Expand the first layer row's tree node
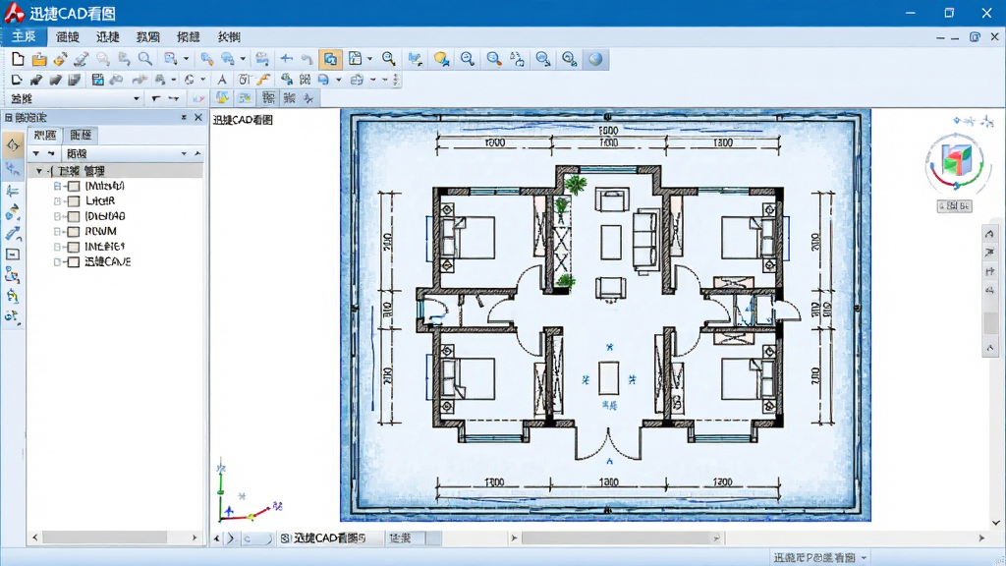Image resolution: width=1006 pixels, height=566 pixels. coord(57,186)
